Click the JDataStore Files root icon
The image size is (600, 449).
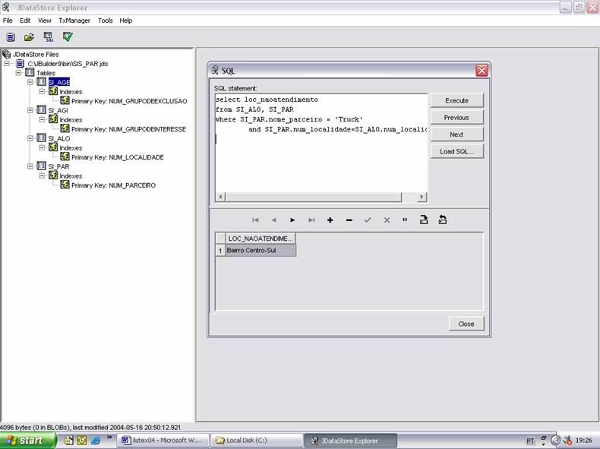(6, 54)
